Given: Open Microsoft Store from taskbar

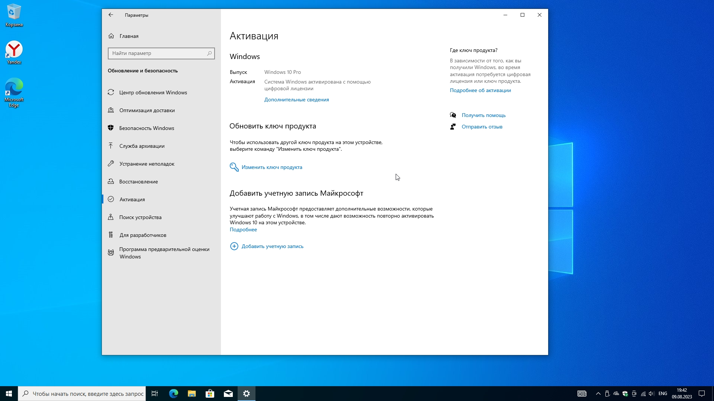Looking at the screenshot, I should [210, 394].
